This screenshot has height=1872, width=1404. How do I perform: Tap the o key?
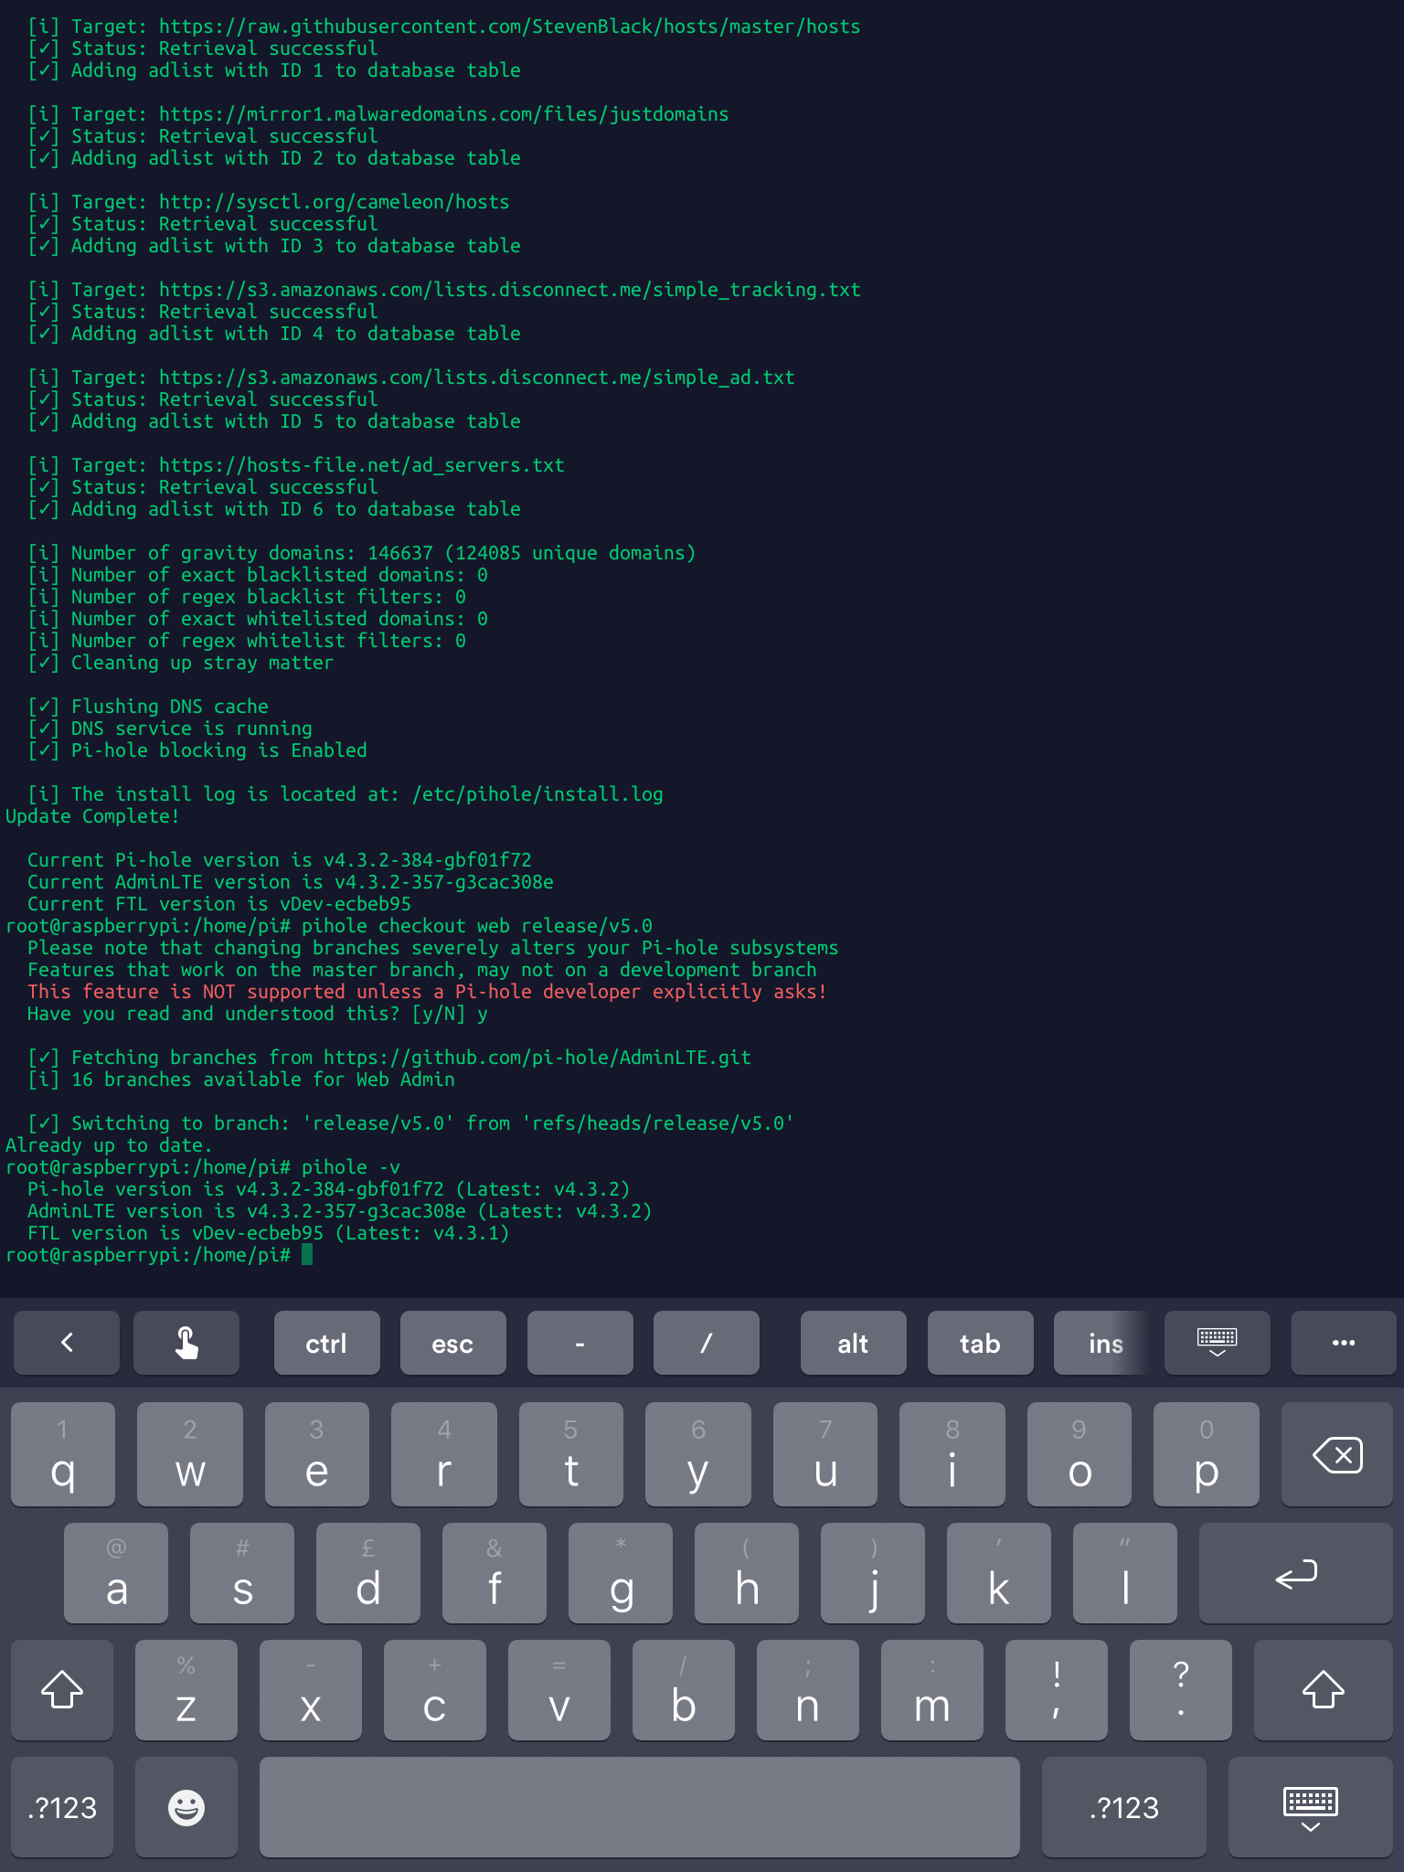click(x=1079, y=1454)
